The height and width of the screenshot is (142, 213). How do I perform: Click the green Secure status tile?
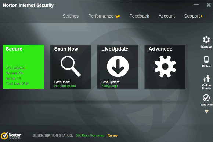pyautogui.click(x=24, y=67)
